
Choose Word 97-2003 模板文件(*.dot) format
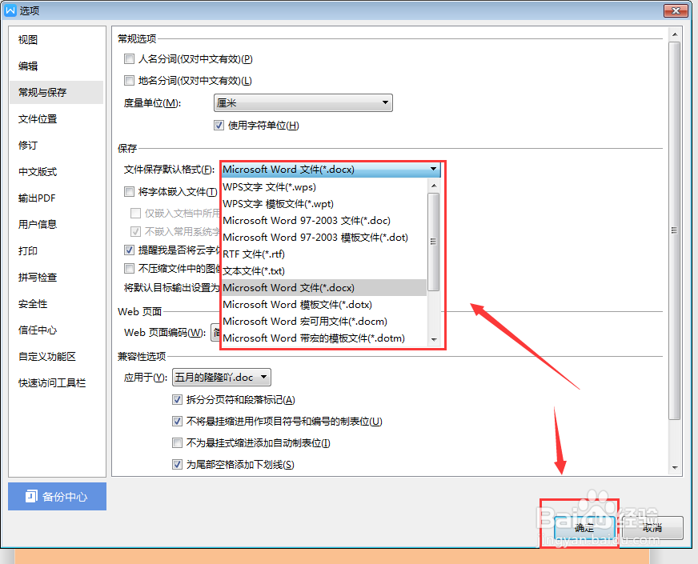[x=324, y=238]
